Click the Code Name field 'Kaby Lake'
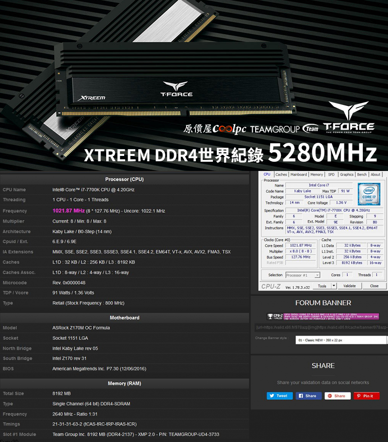The image size is (388, 442). (303, 191)
